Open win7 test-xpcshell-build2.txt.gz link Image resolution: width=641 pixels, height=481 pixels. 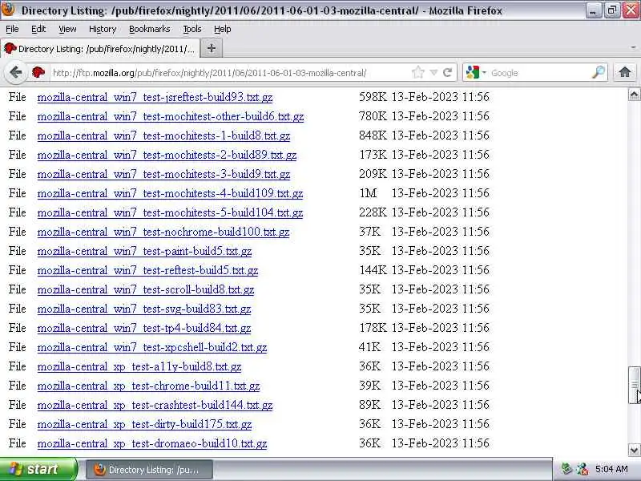point(152,347)
